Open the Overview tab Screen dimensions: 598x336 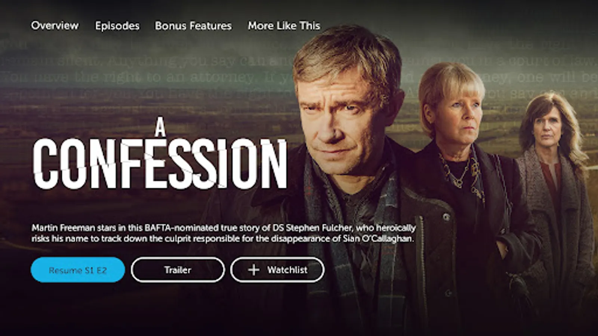point(55,25)
